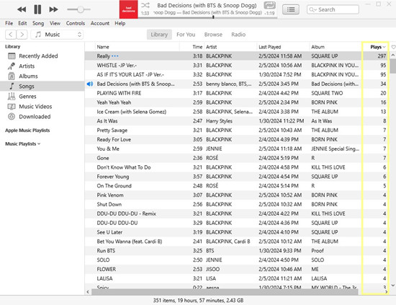Image resolution: width=396 pixels, height=305 pixels.
Task: Click the horizontal scrollbar track
Action: pyautogui.click(x=225, y=292)
